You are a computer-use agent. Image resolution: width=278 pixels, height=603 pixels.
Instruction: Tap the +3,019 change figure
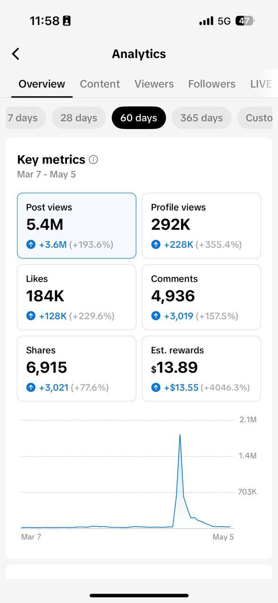(x=179, y=316)
